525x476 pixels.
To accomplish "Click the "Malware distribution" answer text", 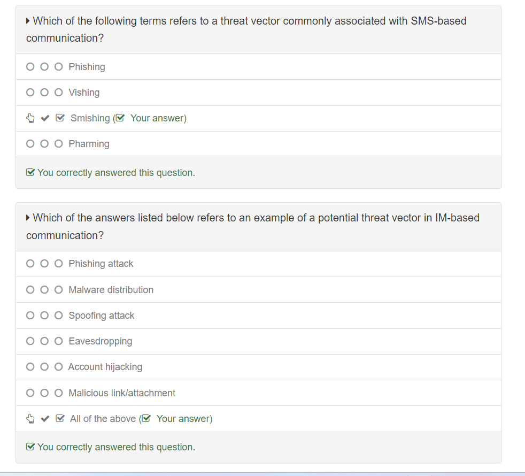I will click(x=111, y=290).
